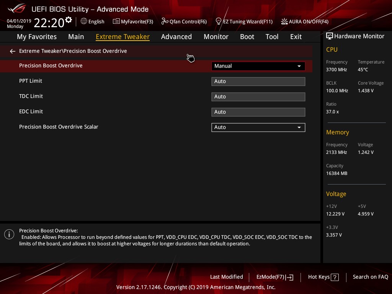Click the info icon beside description

click(9, 234)
